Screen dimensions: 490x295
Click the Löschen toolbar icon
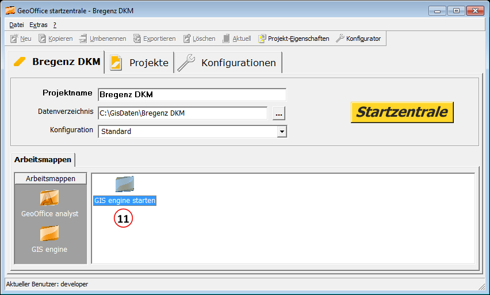click(x=187, y=39)
